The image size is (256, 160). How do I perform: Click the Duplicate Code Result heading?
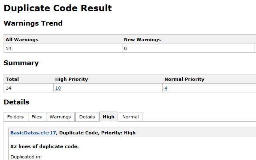tap(58, 8)
